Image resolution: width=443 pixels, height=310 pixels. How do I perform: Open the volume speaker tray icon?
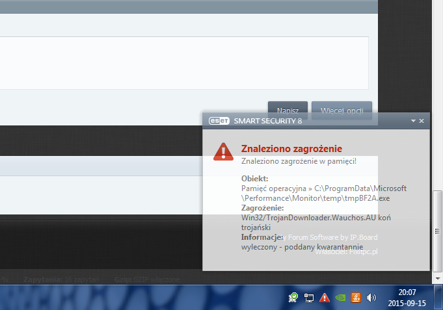(371, 298)
